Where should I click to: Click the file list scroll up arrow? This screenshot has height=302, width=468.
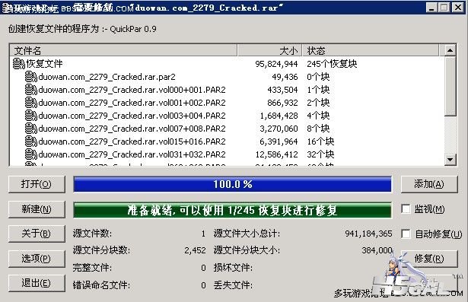coord(450,50)
